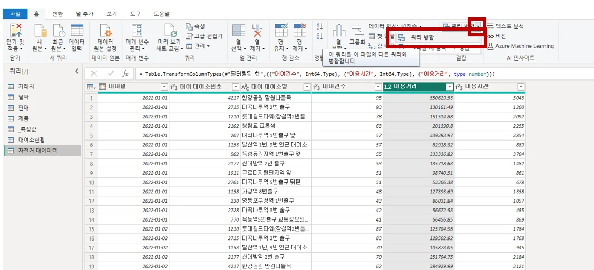
Task: Click inside the formula bar
Action: (x=364, y=73)
